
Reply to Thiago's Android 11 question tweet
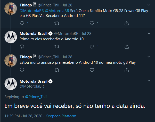(x=22, y=23)
